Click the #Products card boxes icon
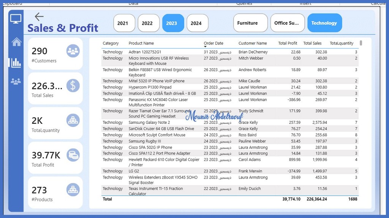The height and width of the screenshot is (218, 389). click(73, 190)
